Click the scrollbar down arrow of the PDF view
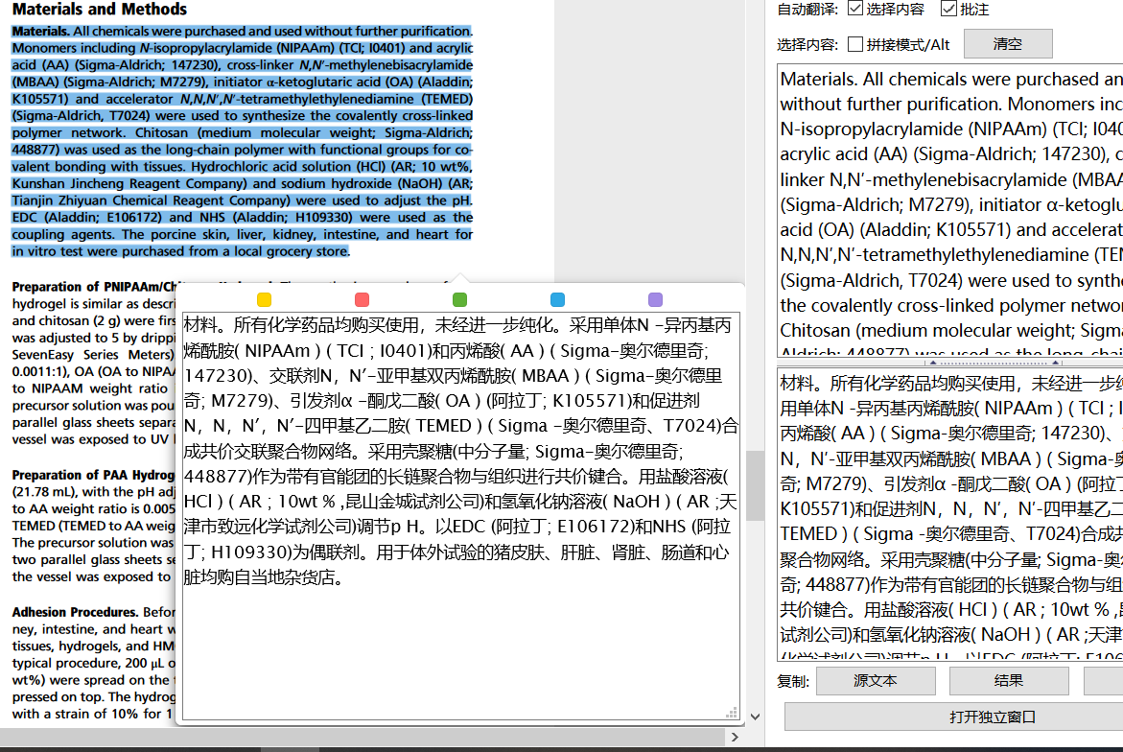 pyautogui.click(x=755, y=715)
